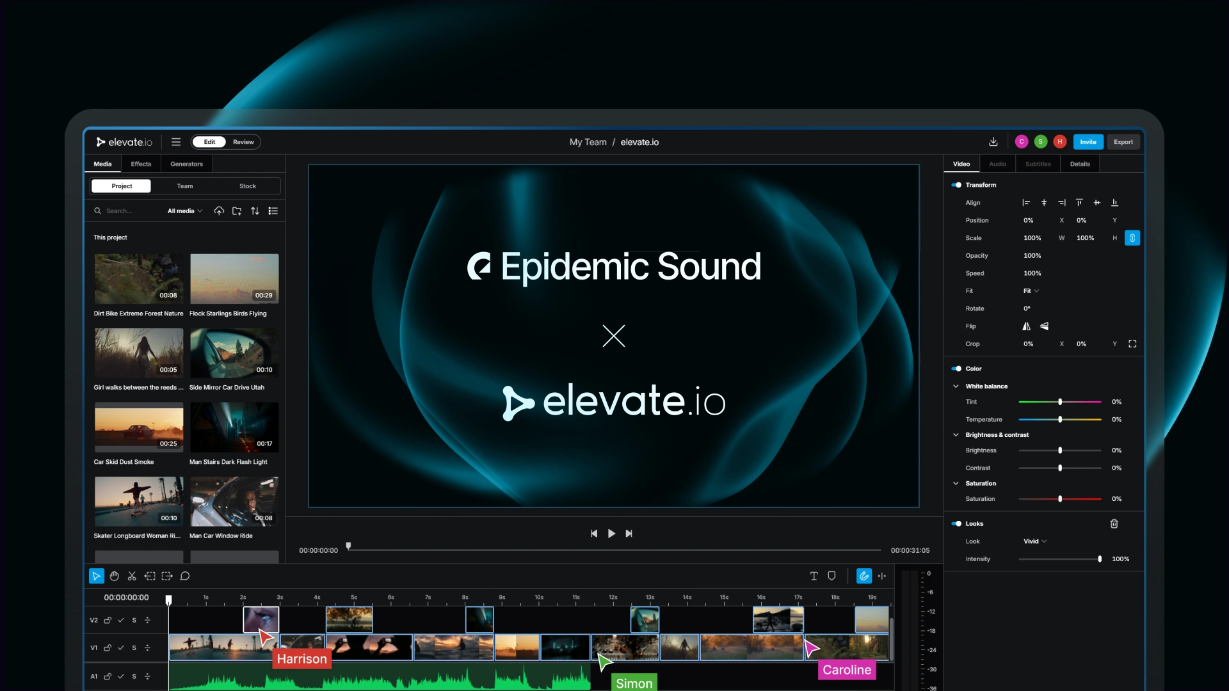Click flip horizontal icon
1229x691 pixels.
[1026, 326]
